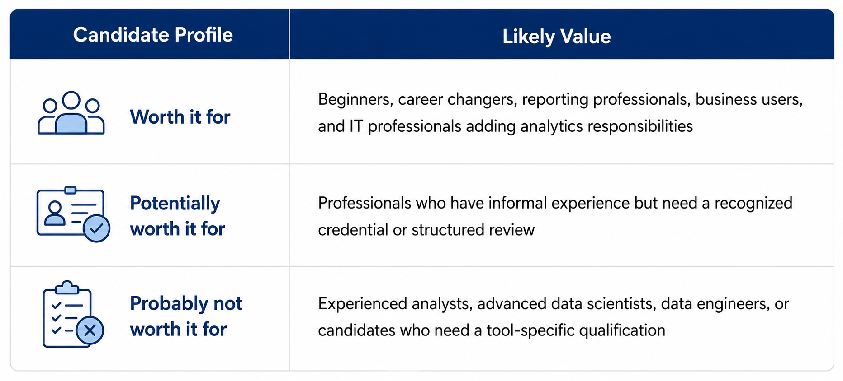843x381 pixels.
Task: Click the blue checkmark badge on ID card
Action: tap(97, 228)
